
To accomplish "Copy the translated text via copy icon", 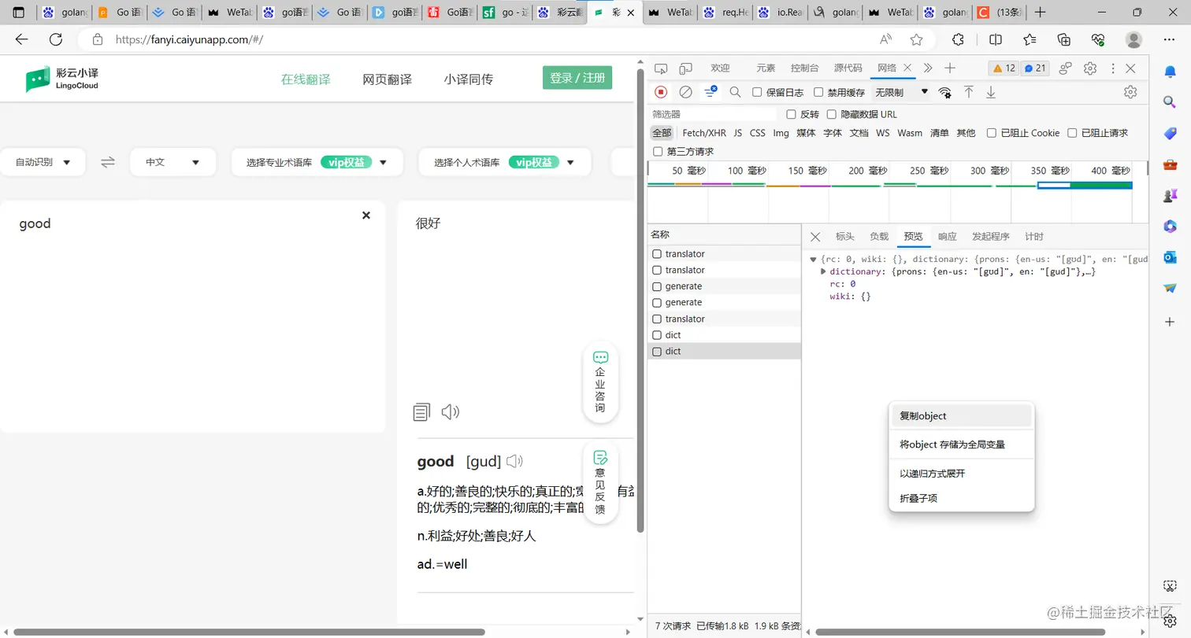I will coord(421,411).
